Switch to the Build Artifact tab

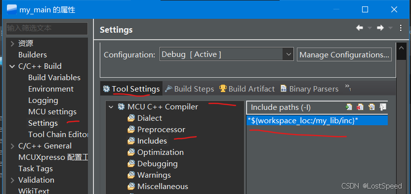tap(247, 89)
